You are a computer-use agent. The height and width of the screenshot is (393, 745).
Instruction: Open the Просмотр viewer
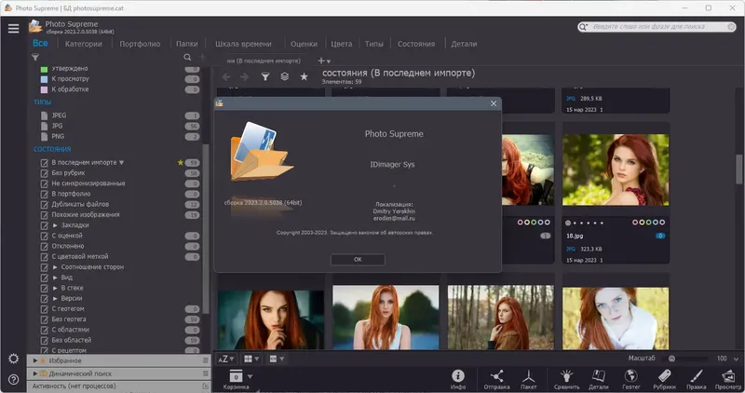pos(728,379)
